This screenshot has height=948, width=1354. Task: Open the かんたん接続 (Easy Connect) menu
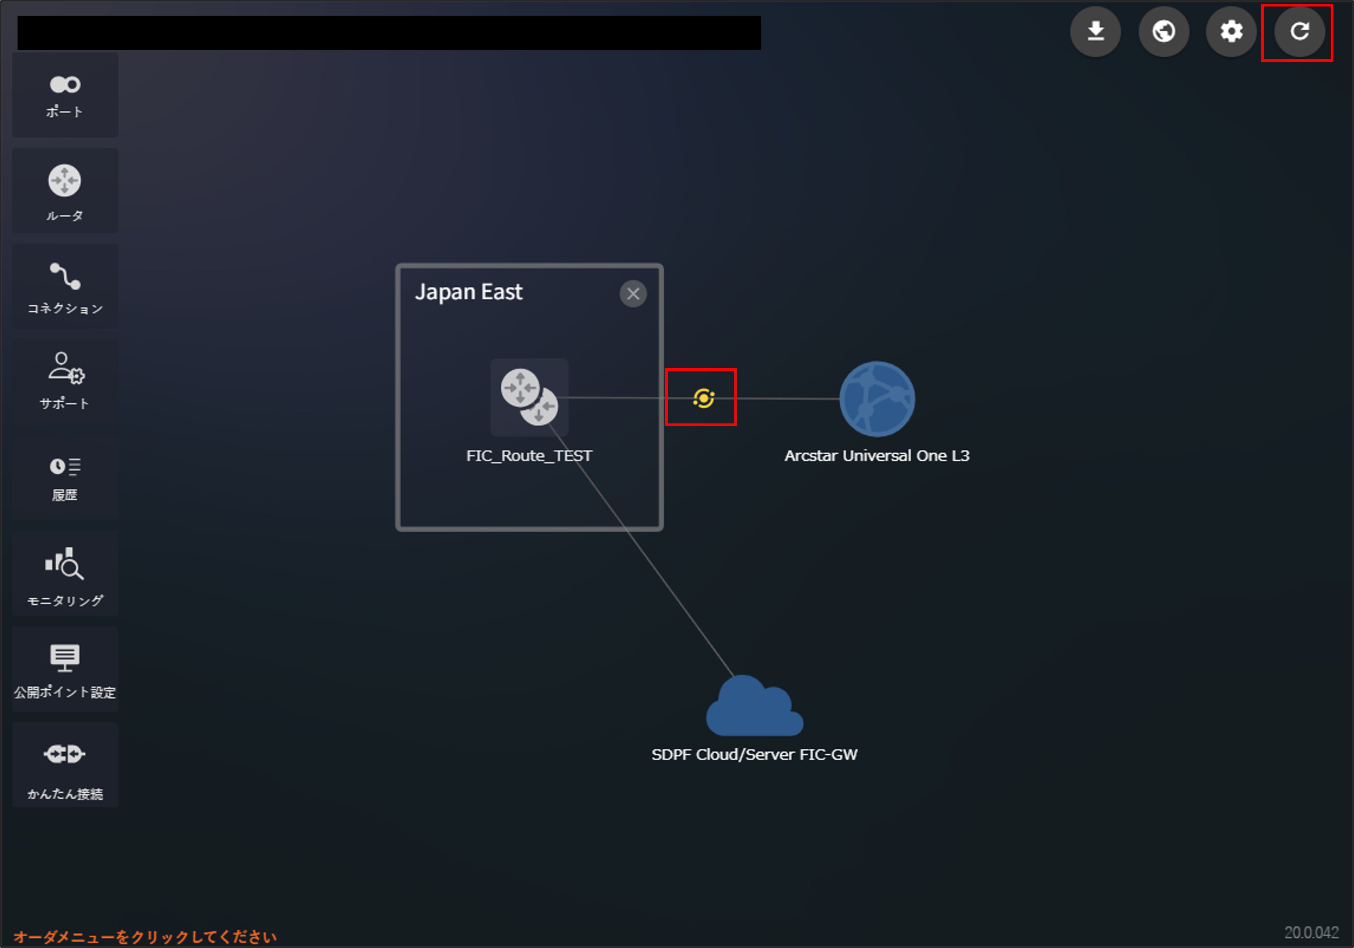coord(65,764)
